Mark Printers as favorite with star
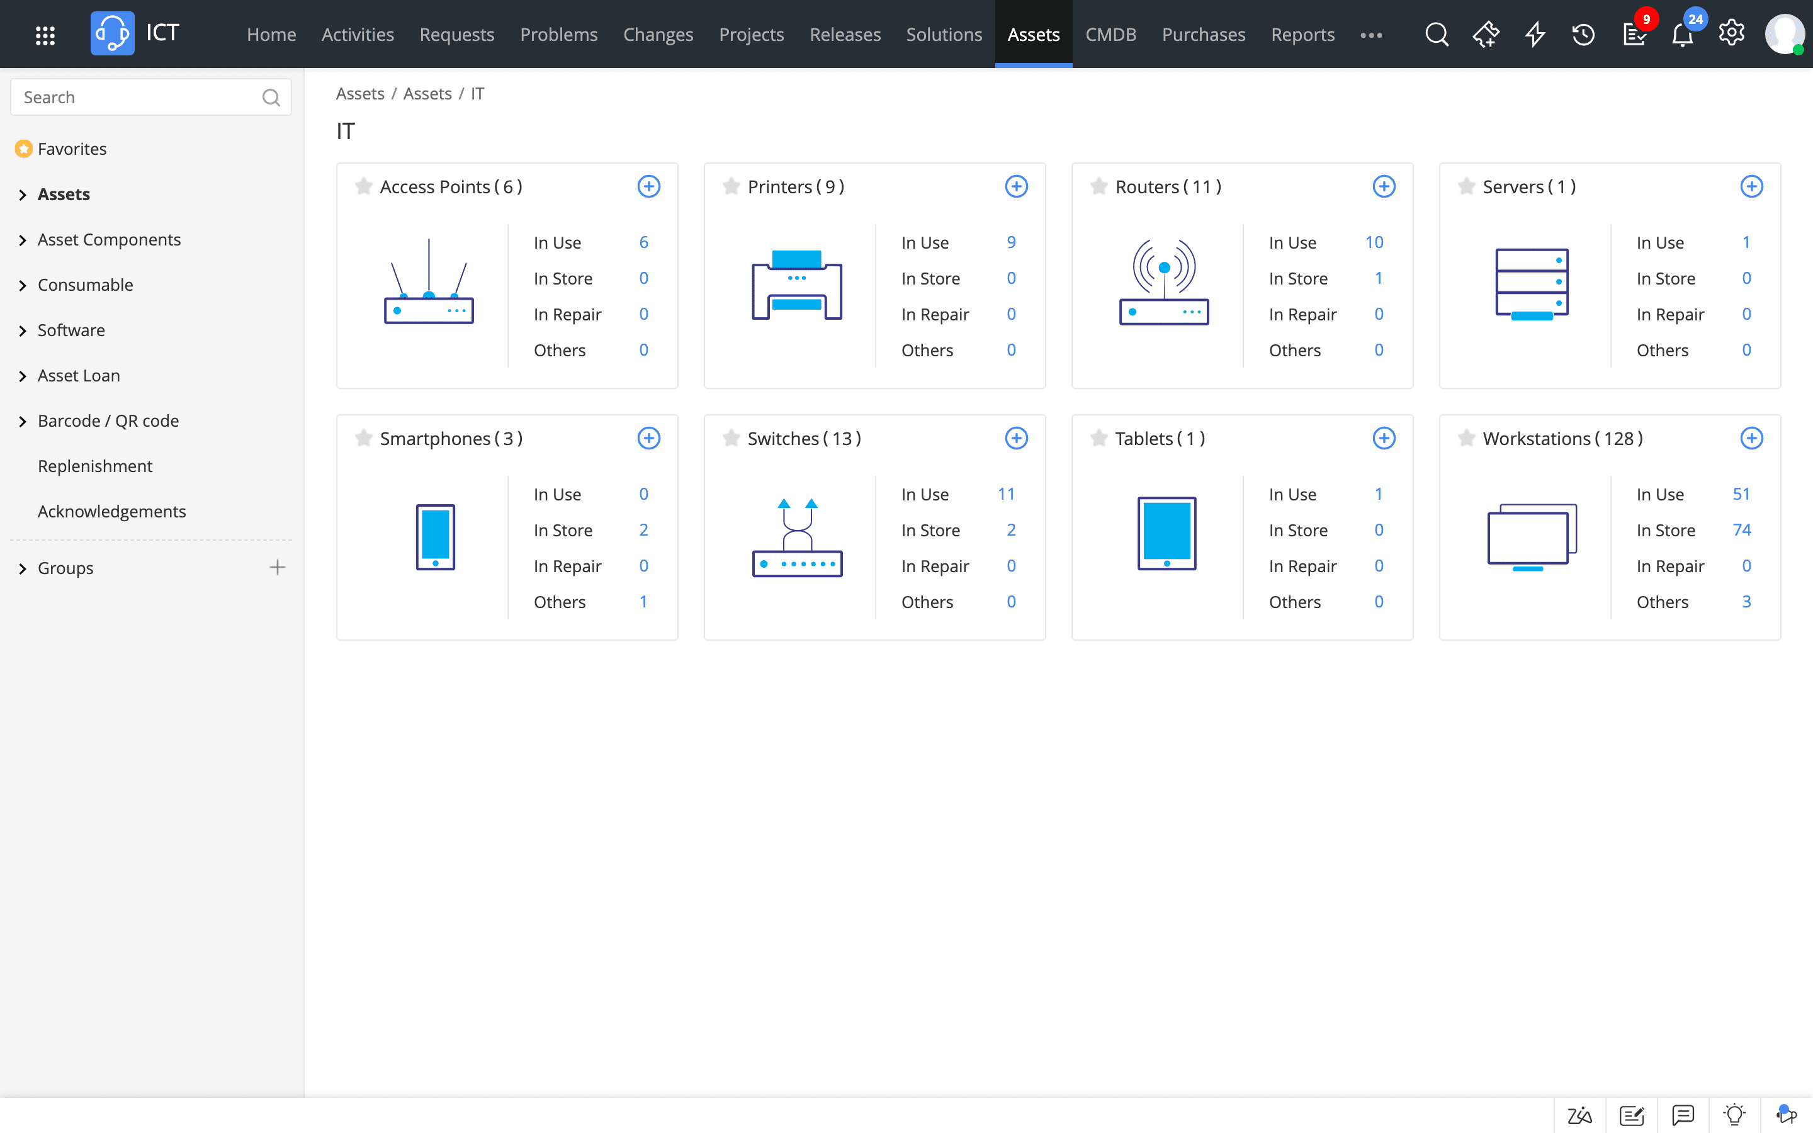This screenshot has width=1813, height=1133. point(731,186)
